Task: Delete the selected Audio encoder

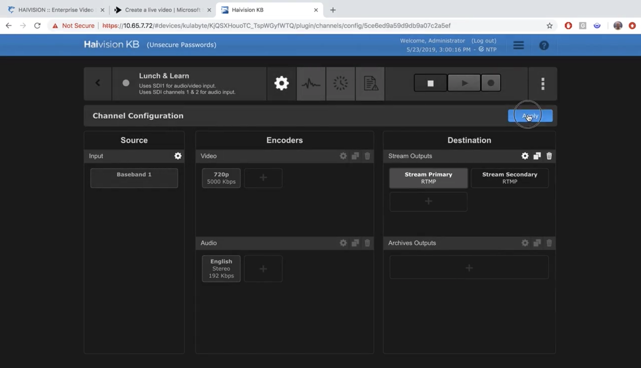Action: (367, 243)
